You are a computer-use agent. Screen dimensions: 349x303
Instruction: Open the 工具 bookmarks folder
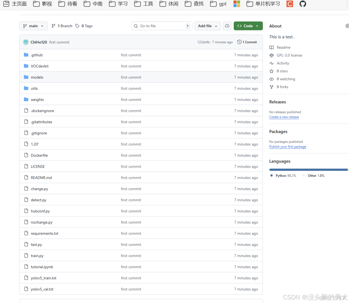point(143,4)
